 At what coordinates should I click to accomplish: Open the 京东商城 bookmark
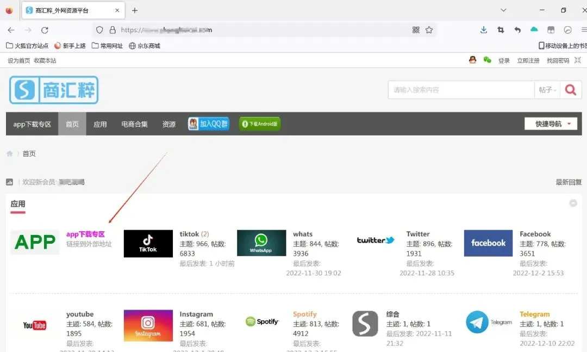coord(145,46)
